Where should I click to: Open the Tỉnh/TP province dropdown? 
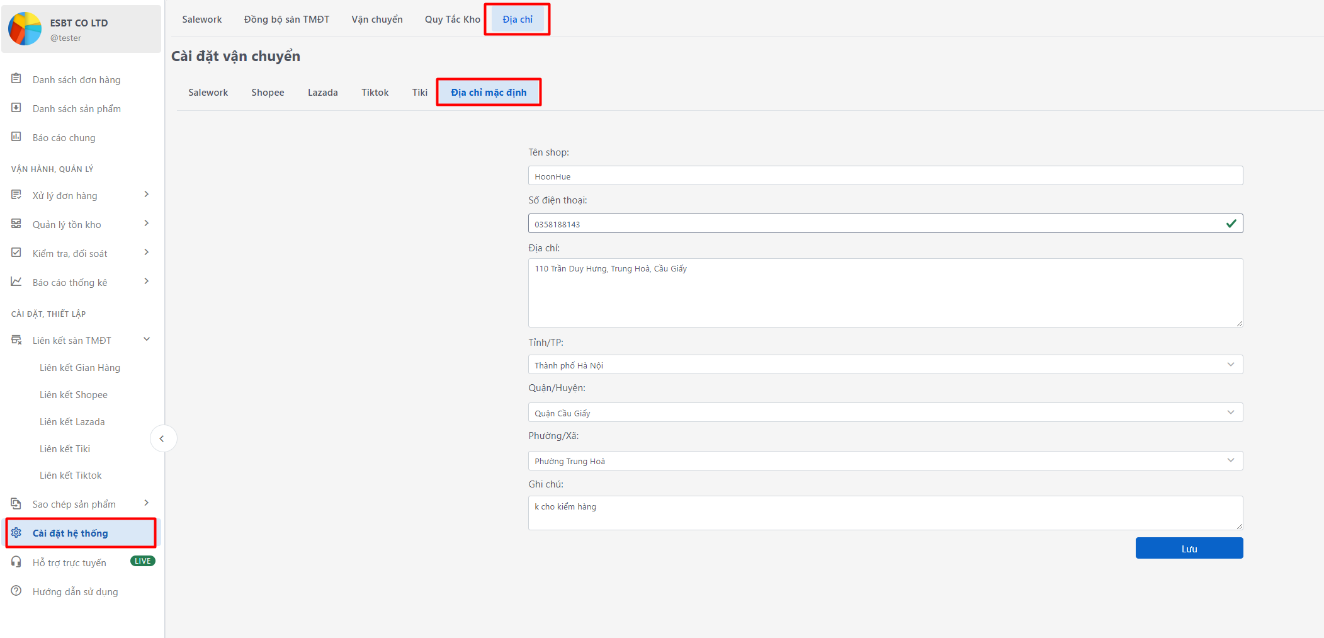tap(885, 365)
